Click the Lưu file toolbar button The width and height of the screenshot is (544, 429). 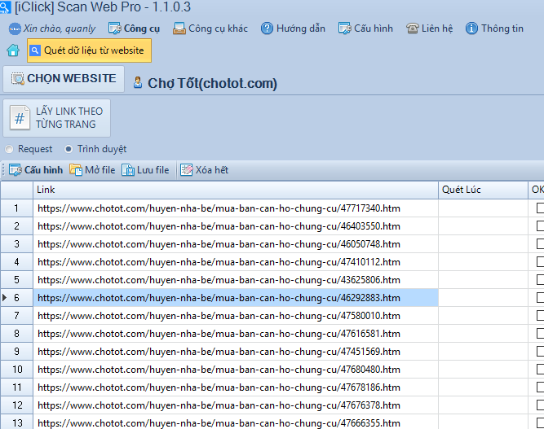point(145,170)
